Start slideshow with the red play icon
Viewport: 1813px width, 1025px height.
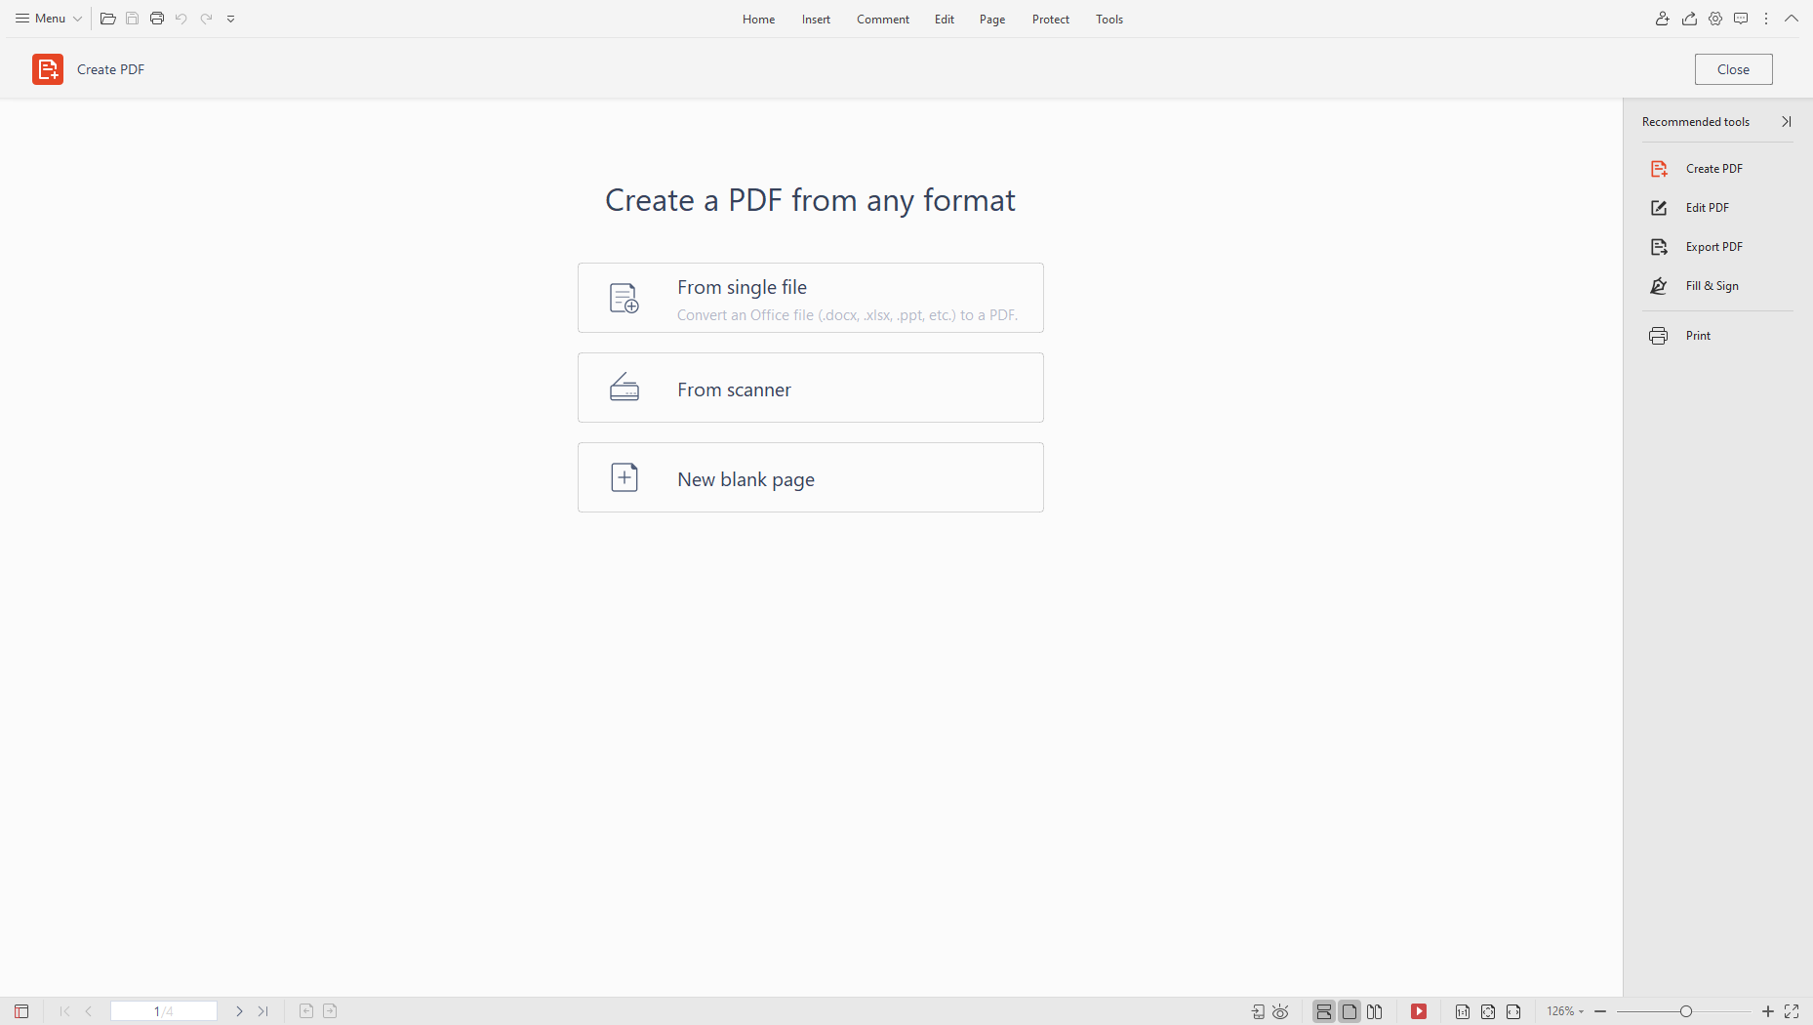(1419, 1011)
